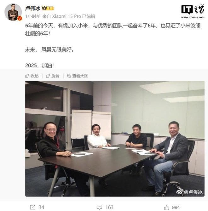Click the 收起 collapse icon

(x=27, y=76)
